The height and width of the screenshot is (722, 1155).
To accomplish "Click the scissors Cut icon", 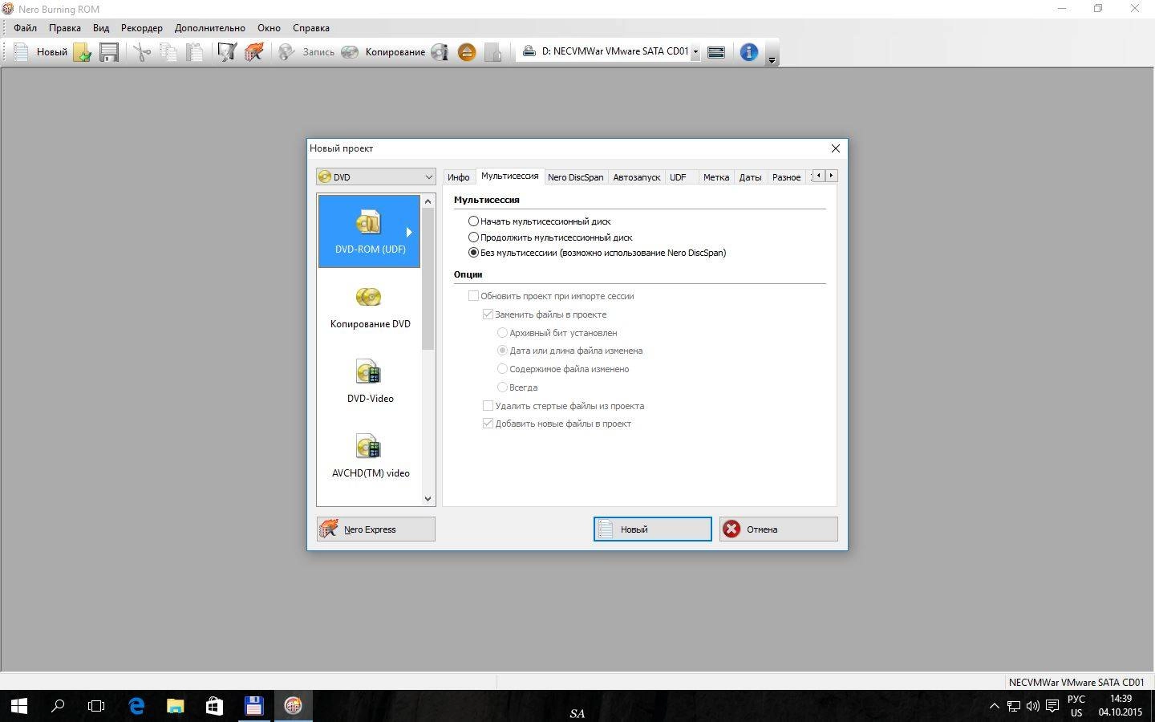I will [x=142, y=52].
